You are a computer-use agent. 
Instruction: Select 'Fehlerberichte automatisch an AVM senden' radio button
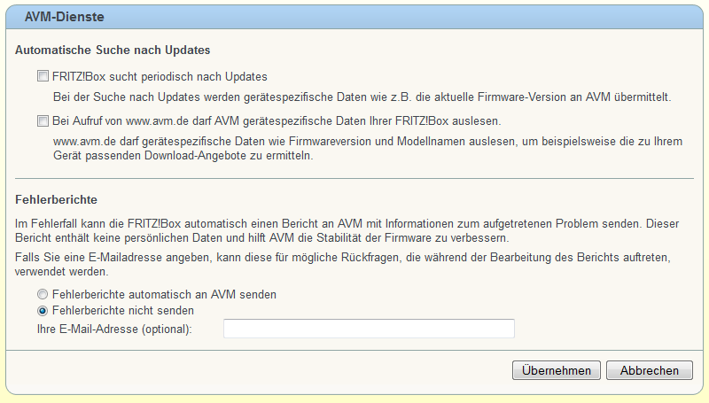[43, 295]
